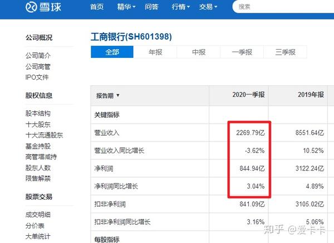Viewport: 334px width, 243px height.
Task: Open IPO文件 in sidebar
Action: click(x=37, y=77)
